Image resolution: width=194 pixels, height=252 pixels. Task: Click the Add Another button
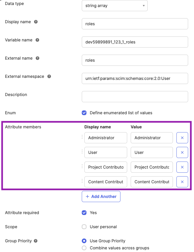(101, 196)
